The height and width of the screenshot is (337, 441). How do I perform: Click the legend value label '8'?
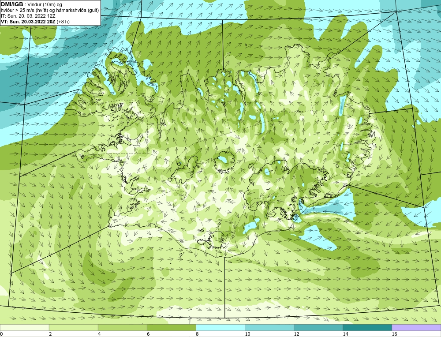click(197, 334)
